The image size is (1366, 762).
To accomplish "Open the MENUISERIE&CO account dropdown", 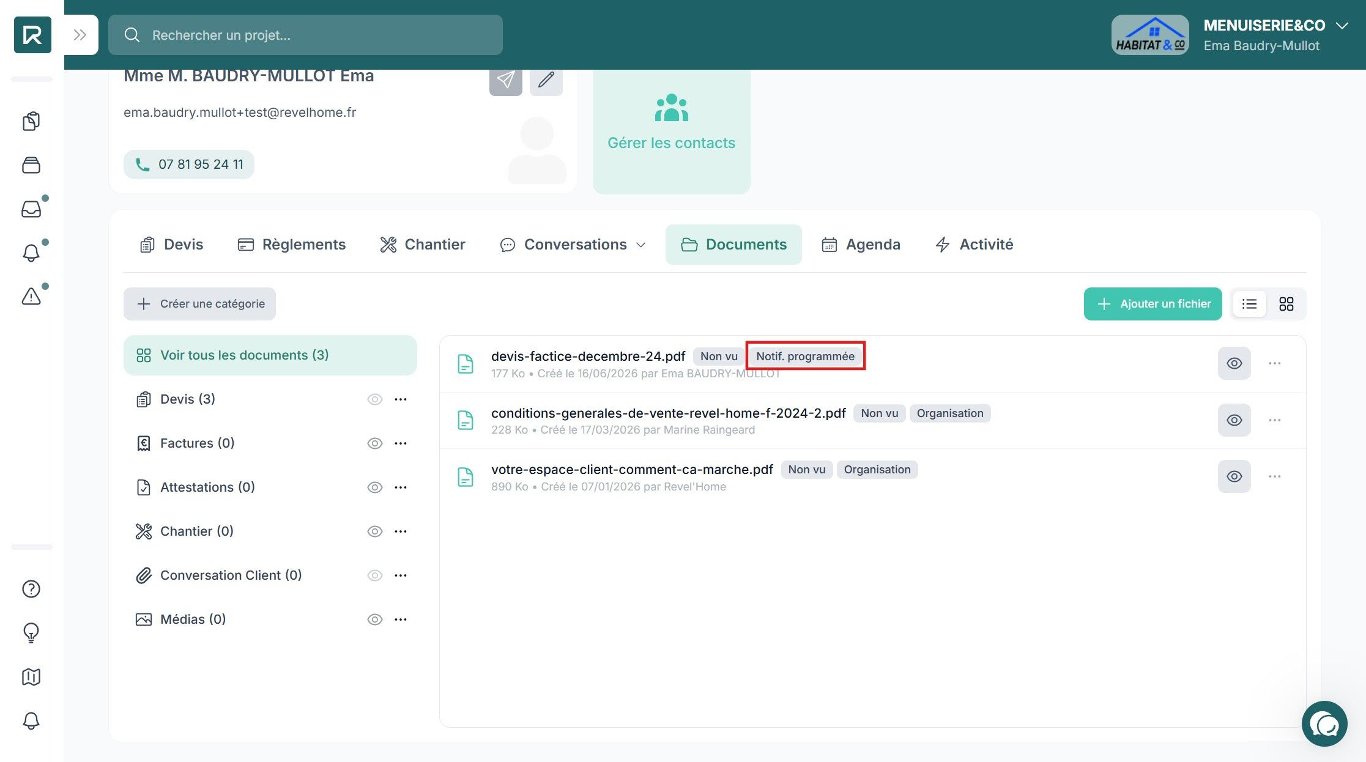I will 1342,26.
